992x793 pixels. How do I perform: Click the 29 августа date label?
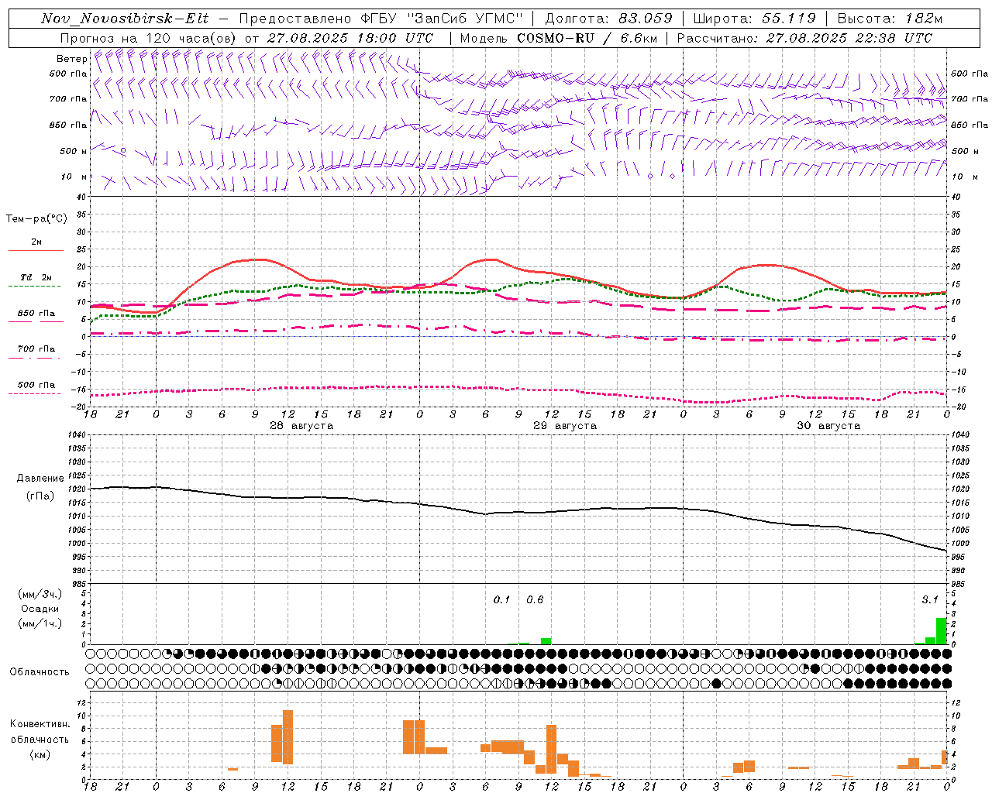(565, 425)
